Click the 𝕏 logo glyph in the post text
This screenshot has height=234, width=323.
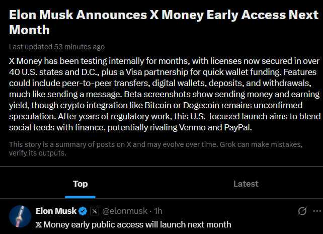coord(39,224)
